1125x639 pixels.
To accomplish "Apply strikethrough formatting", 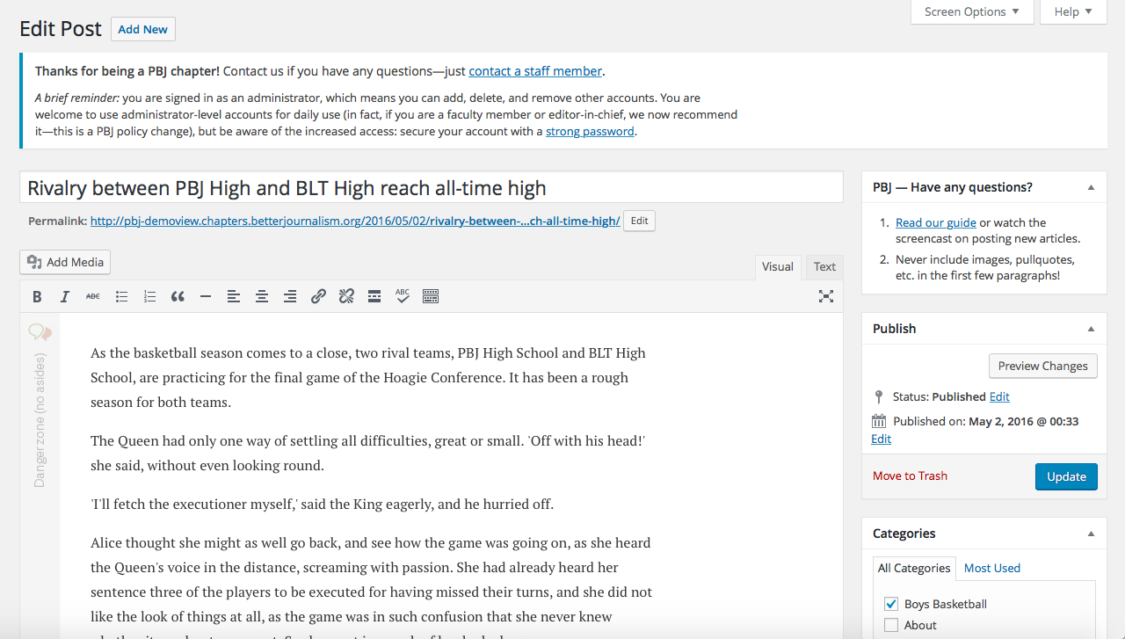I will (93, 297).
